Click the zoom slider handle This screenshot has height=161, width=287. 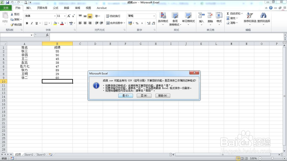(x=272, y=158)
